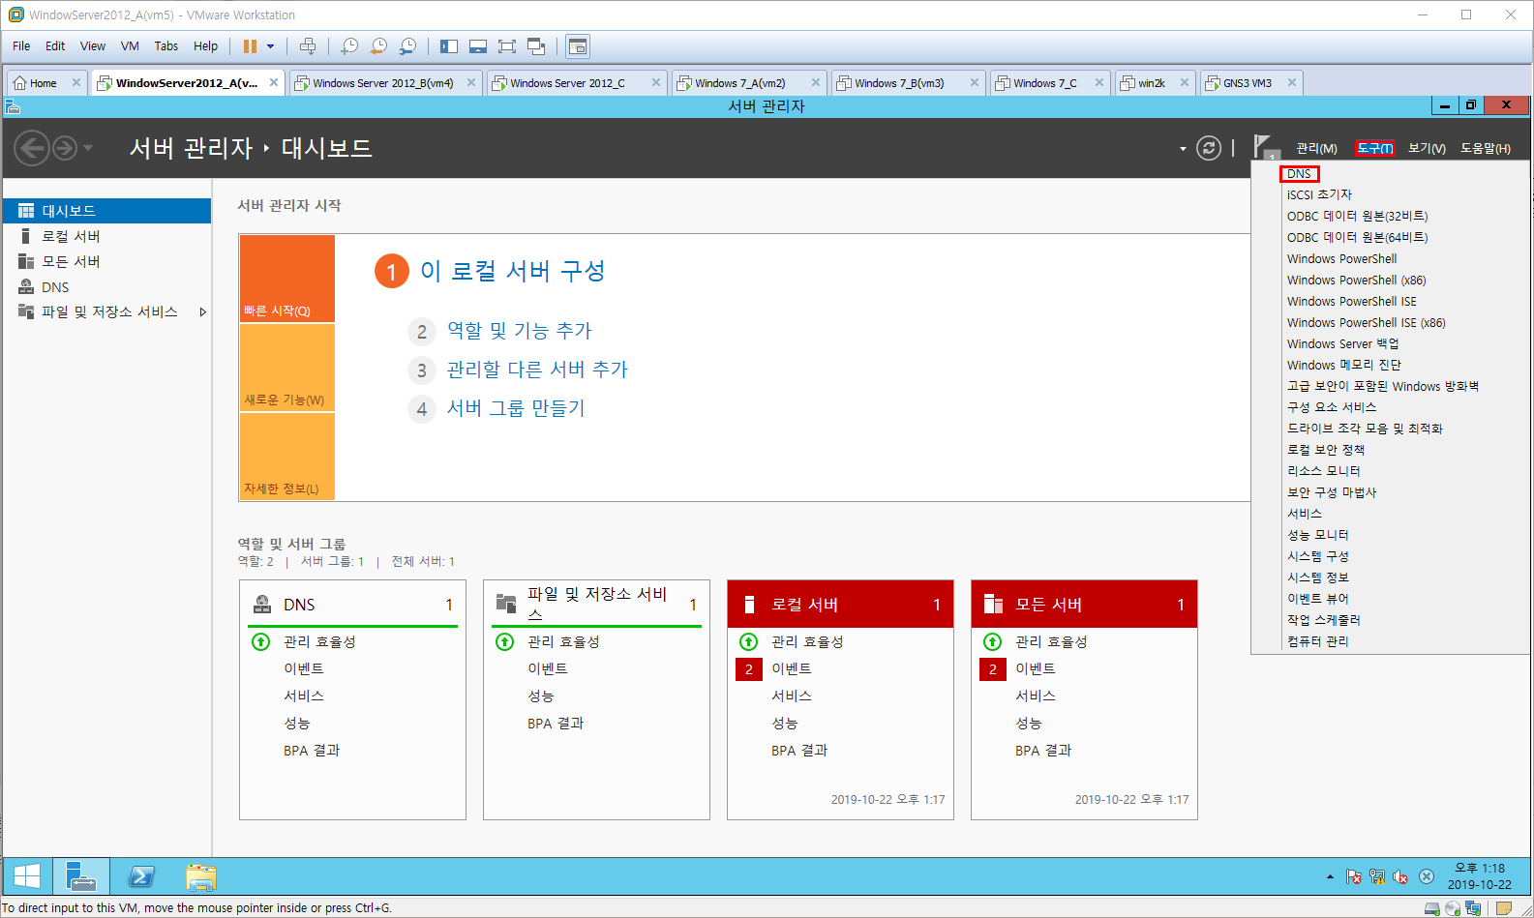Screen dimensions: 1534x918
Task: Select DNS in the tools menu
Action: point(1299,174)
